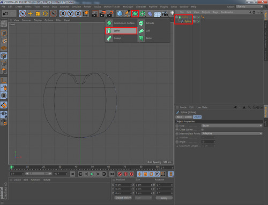The width and height of the screenshot is (268, 205).
Task: Open the MoGraph menu
Action: coord(128,6)
